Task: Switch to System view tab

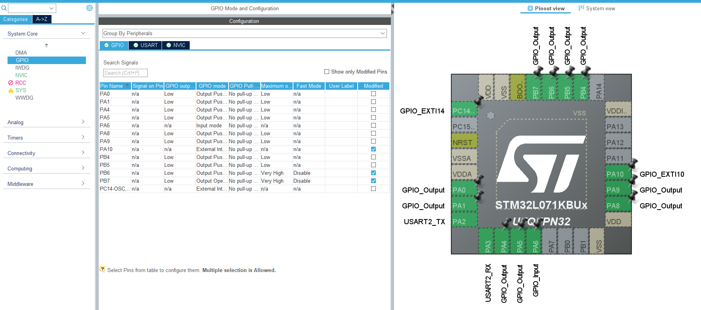Action: (x=597, y=8)
